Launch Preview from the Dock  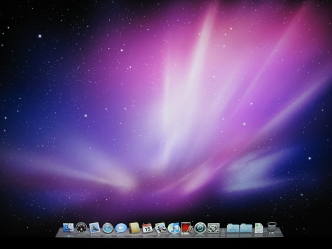tap(161, 228)
